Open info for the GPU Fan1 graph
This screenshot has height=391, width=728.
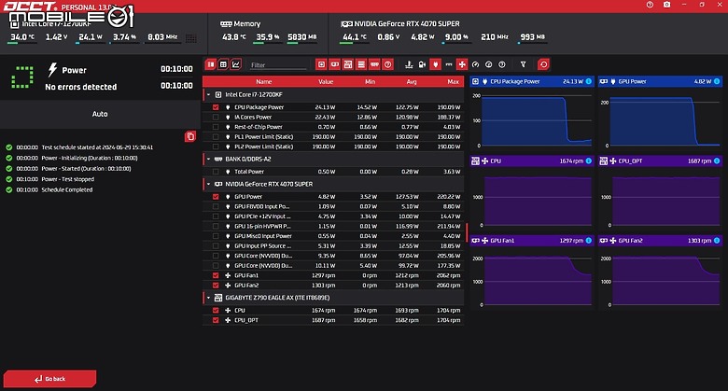[589, 241]
